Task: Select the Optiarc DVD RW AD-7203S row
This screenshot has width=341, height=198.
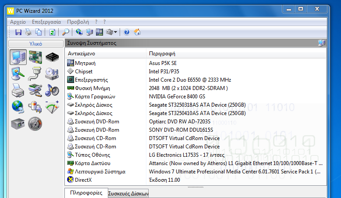Action: [196, 122]
